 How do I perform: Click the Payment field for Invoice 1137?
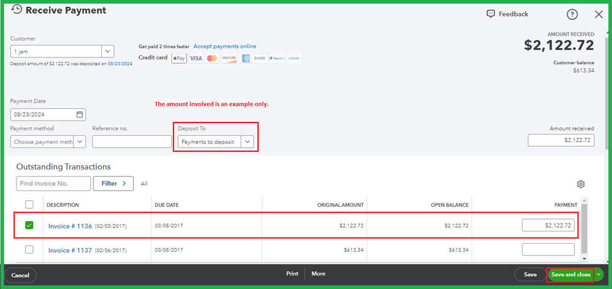pyautogui.click(x=548, y=250)
